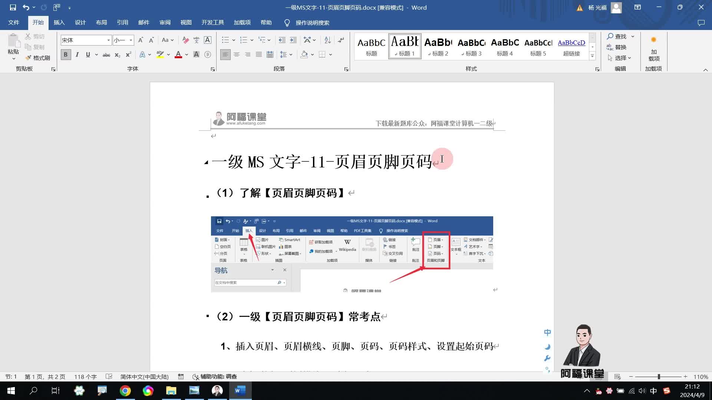Open the font size dropdown
This screenshot has width=712, height=400.
[x=131, y=40]
